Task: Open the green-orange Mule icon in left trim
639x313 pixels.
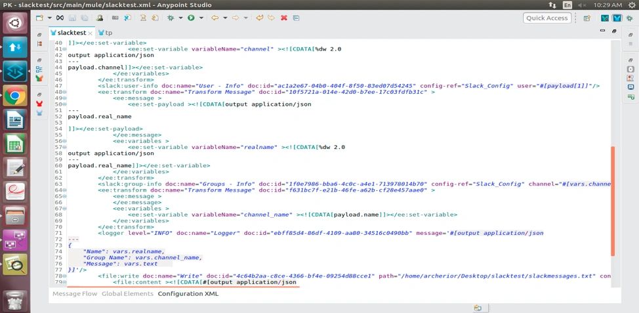Action: pos(39,78)
